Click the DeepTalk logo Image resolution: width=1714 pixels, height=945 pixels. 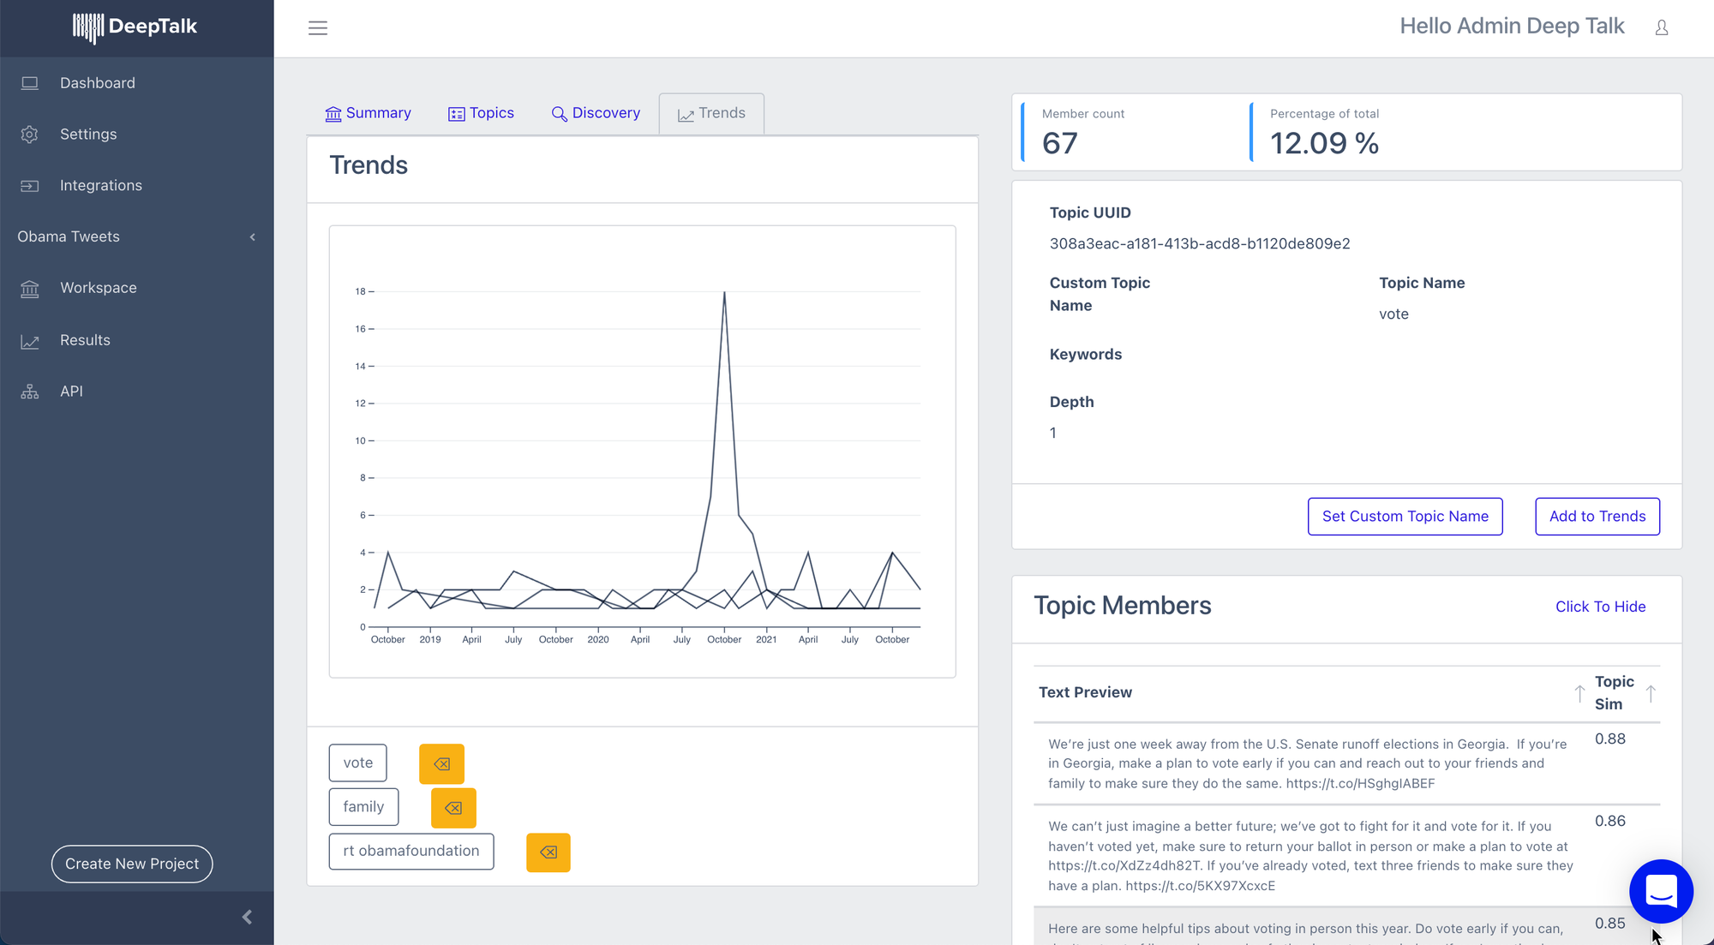135,27
